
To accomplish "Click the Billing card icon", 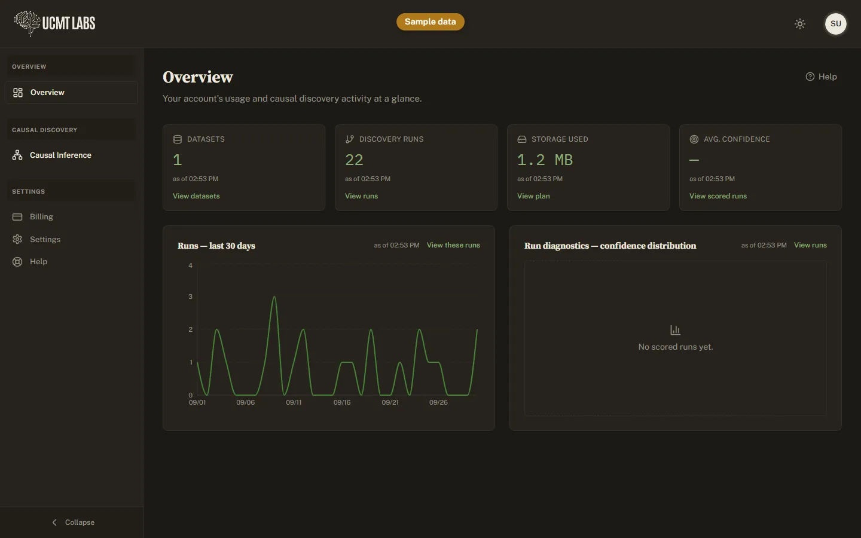I will (17, 217).
